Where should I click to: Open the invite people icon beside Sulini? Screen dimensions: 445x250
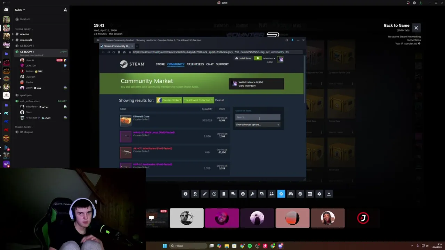65,10
